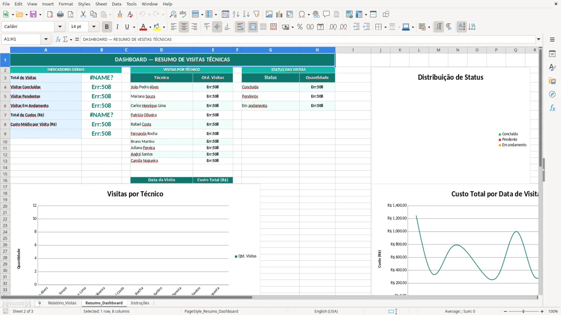The width and height of the screenshot is (561, 315).
Task: Click into the formula input line
Action: point(308,40)
